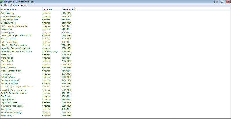231x119 pixels.
Task: Select Pokemon Stadium 2 ROM
Action: 10,80
